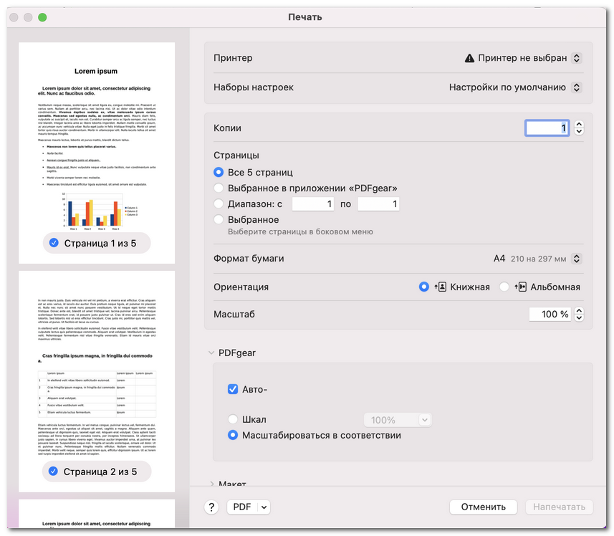
Task: Expand the Макет section
Action: 211,484
